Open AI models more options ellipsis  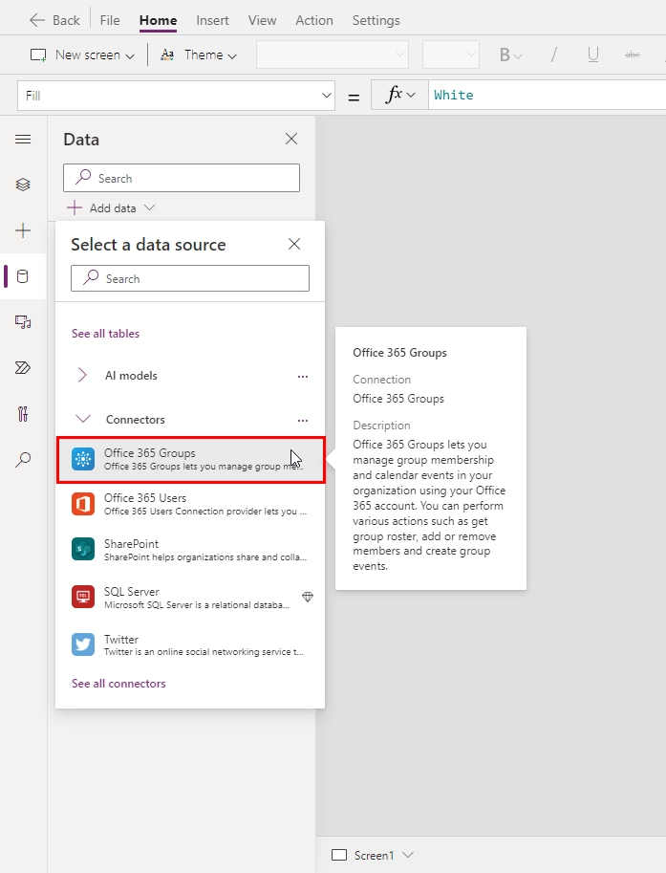click(303, 377)
